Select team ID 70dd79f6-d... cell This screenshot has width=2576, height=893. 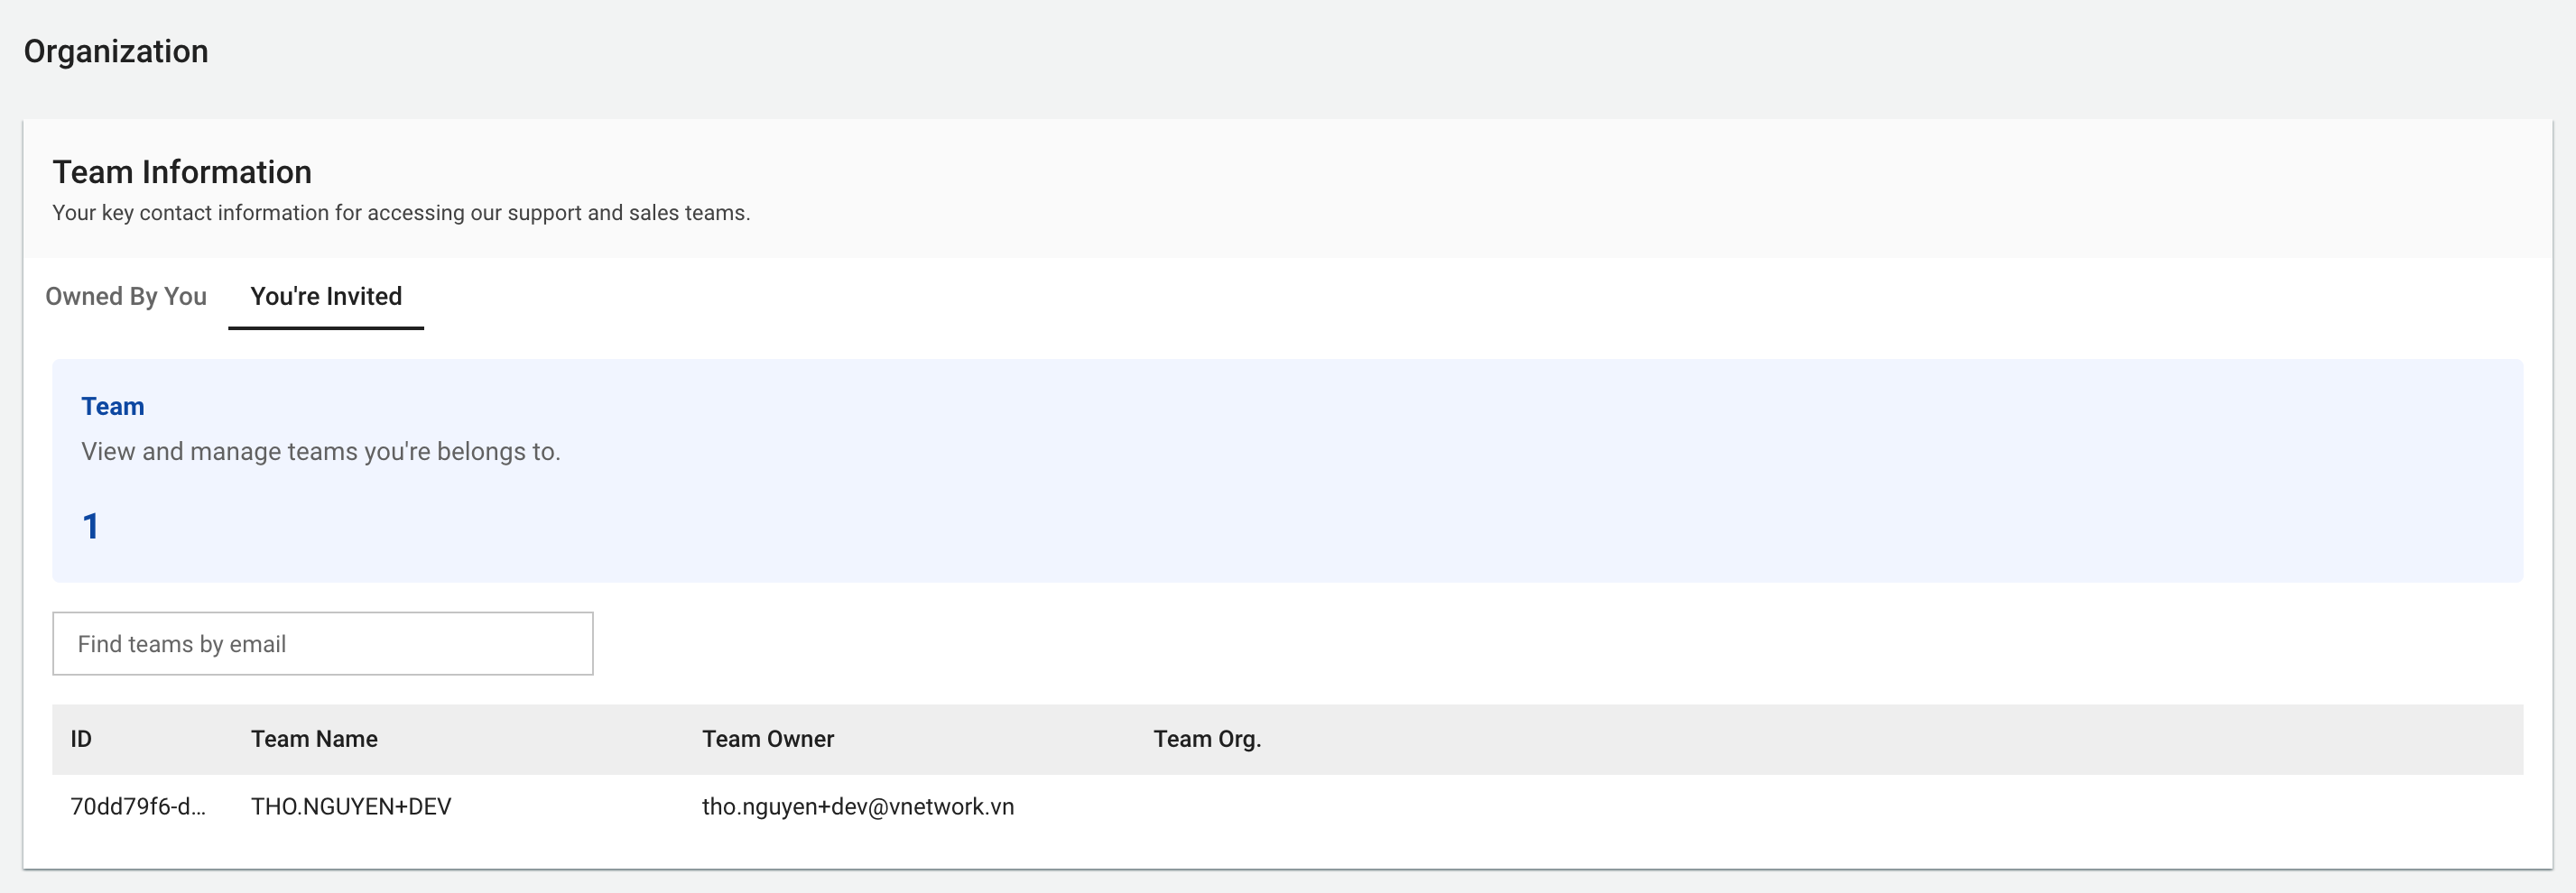[x=138, y=806]
